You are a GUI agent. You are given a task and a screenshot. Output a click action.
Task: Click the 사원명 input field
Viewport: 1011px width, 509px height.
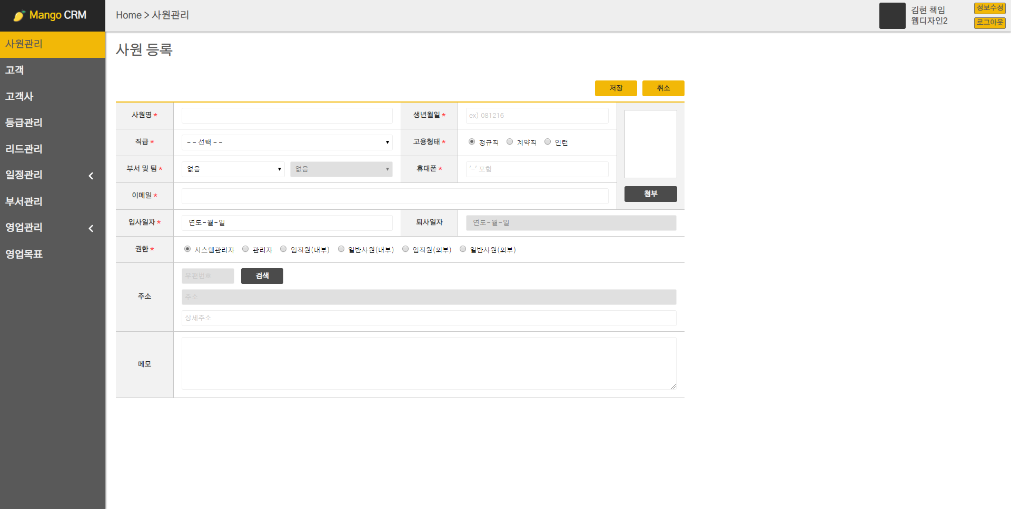coord(286,115)
